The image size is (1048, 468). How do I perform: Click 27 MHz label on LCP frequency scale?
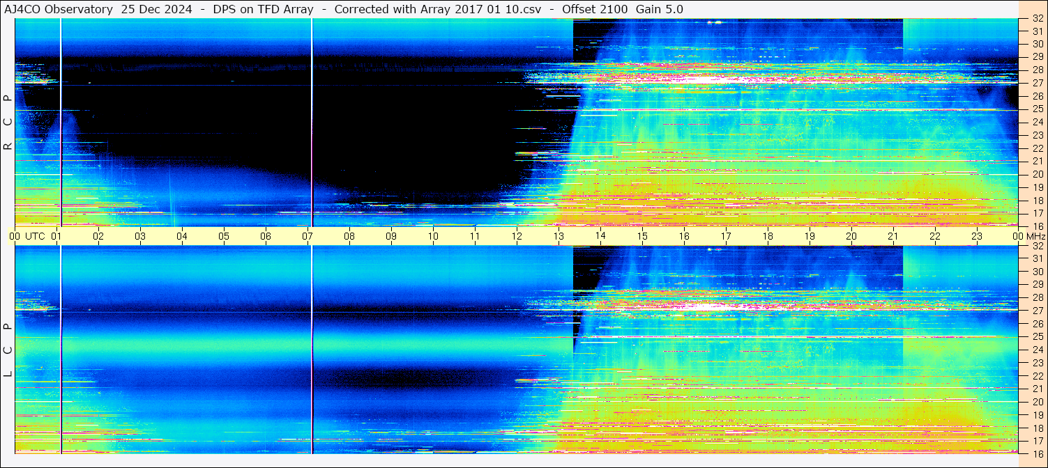pyautogui.click(x=1037, y=311)
